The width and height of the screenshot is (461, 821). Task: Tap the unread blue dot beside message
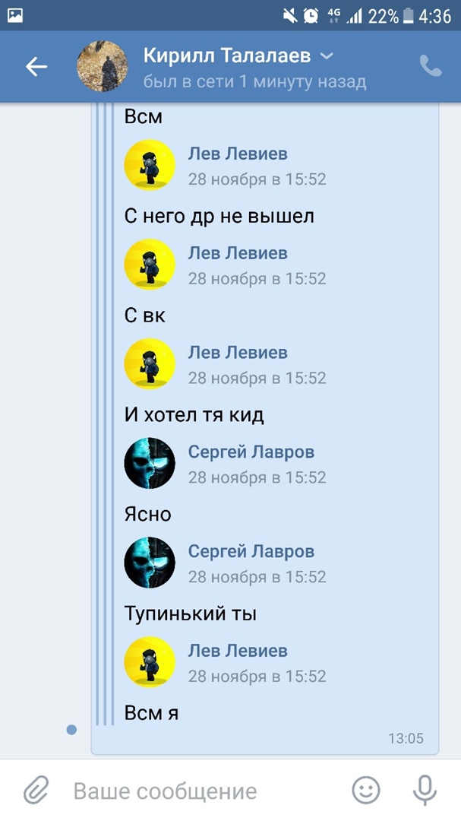coord(71,729)
